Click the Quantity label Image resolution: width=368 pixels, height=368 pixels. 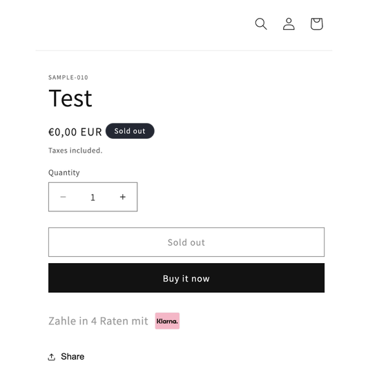point(64,173)
